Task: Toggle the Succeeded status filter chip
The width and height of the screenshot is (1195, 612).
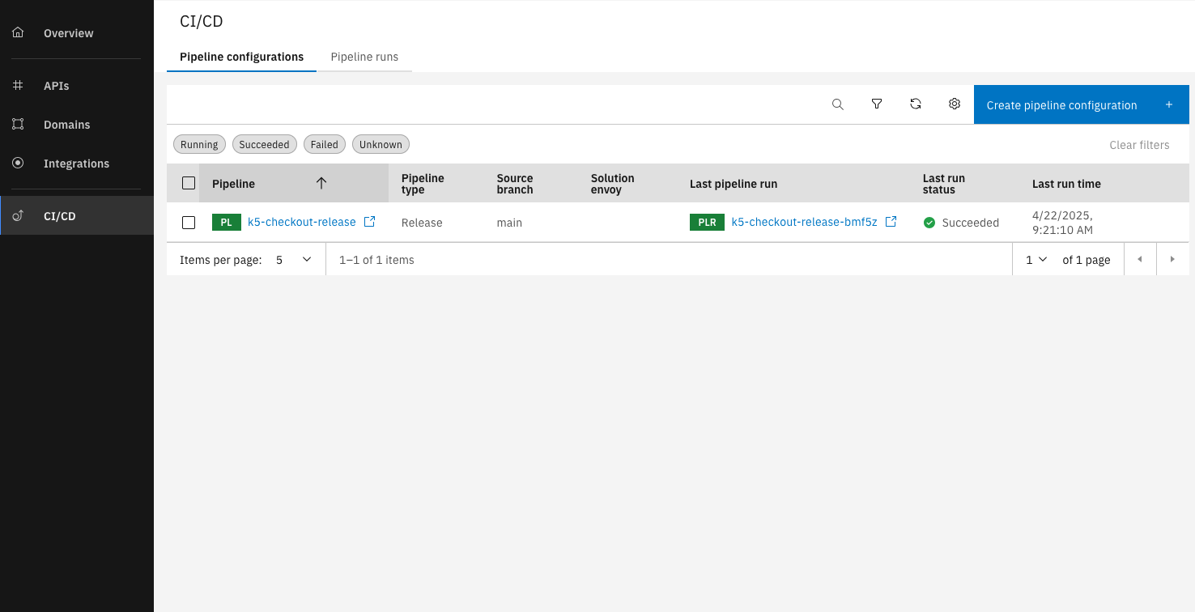Action: coord(264,145)
